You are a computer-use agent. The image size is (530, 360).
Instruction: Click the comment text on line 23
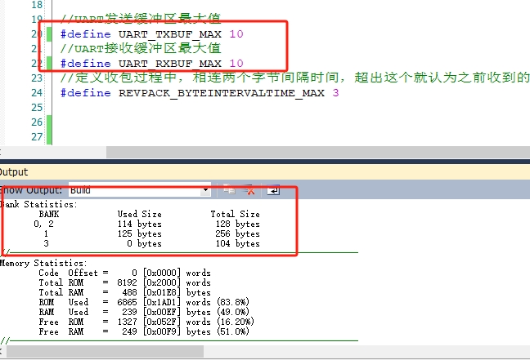pos(294,78)
